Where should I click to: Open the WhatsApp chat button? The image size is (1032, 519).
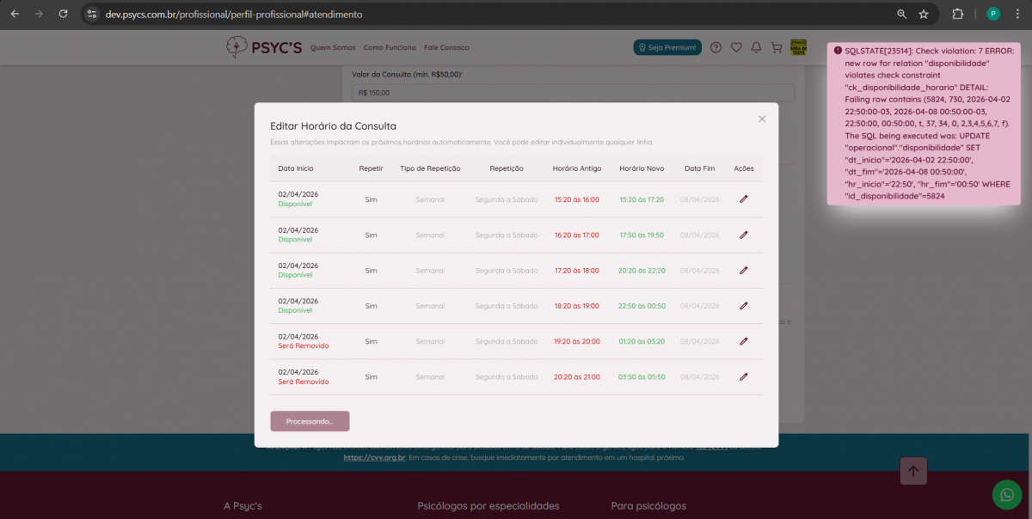1006,494
